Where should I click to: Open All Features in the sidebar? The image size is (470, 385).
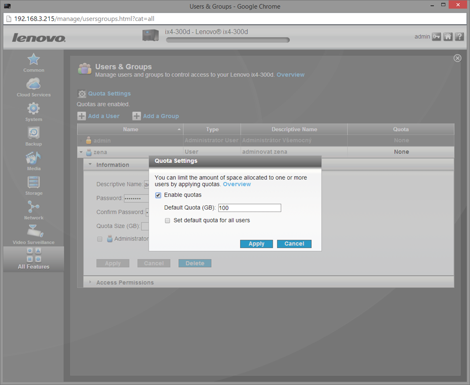tap(34, 259)
